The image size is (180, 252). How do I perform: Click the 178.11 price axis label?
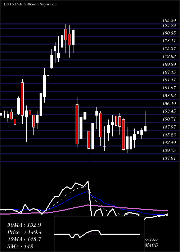click(x=169, y=41)
